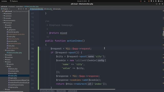Click the Project panel settings gear
This screenshot has height=92, width=164.
[26, 9]
